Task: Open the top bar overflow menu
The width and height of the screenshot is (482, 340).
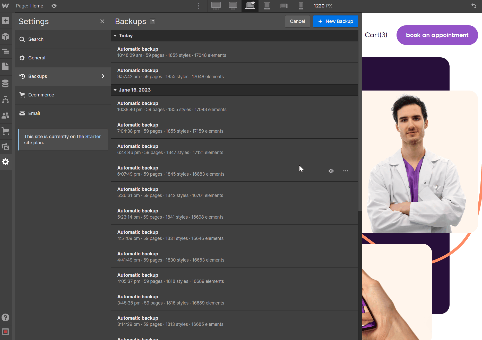Action: [198, 6]
